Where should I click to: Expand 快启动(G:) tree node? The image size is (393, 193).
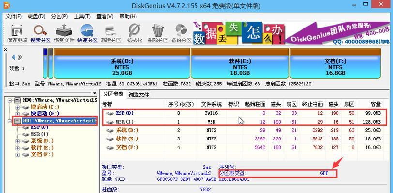[18, 114]
